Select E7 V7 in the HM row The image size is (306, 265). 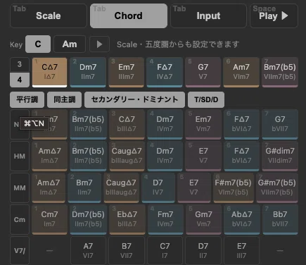[x=203, y=156]
